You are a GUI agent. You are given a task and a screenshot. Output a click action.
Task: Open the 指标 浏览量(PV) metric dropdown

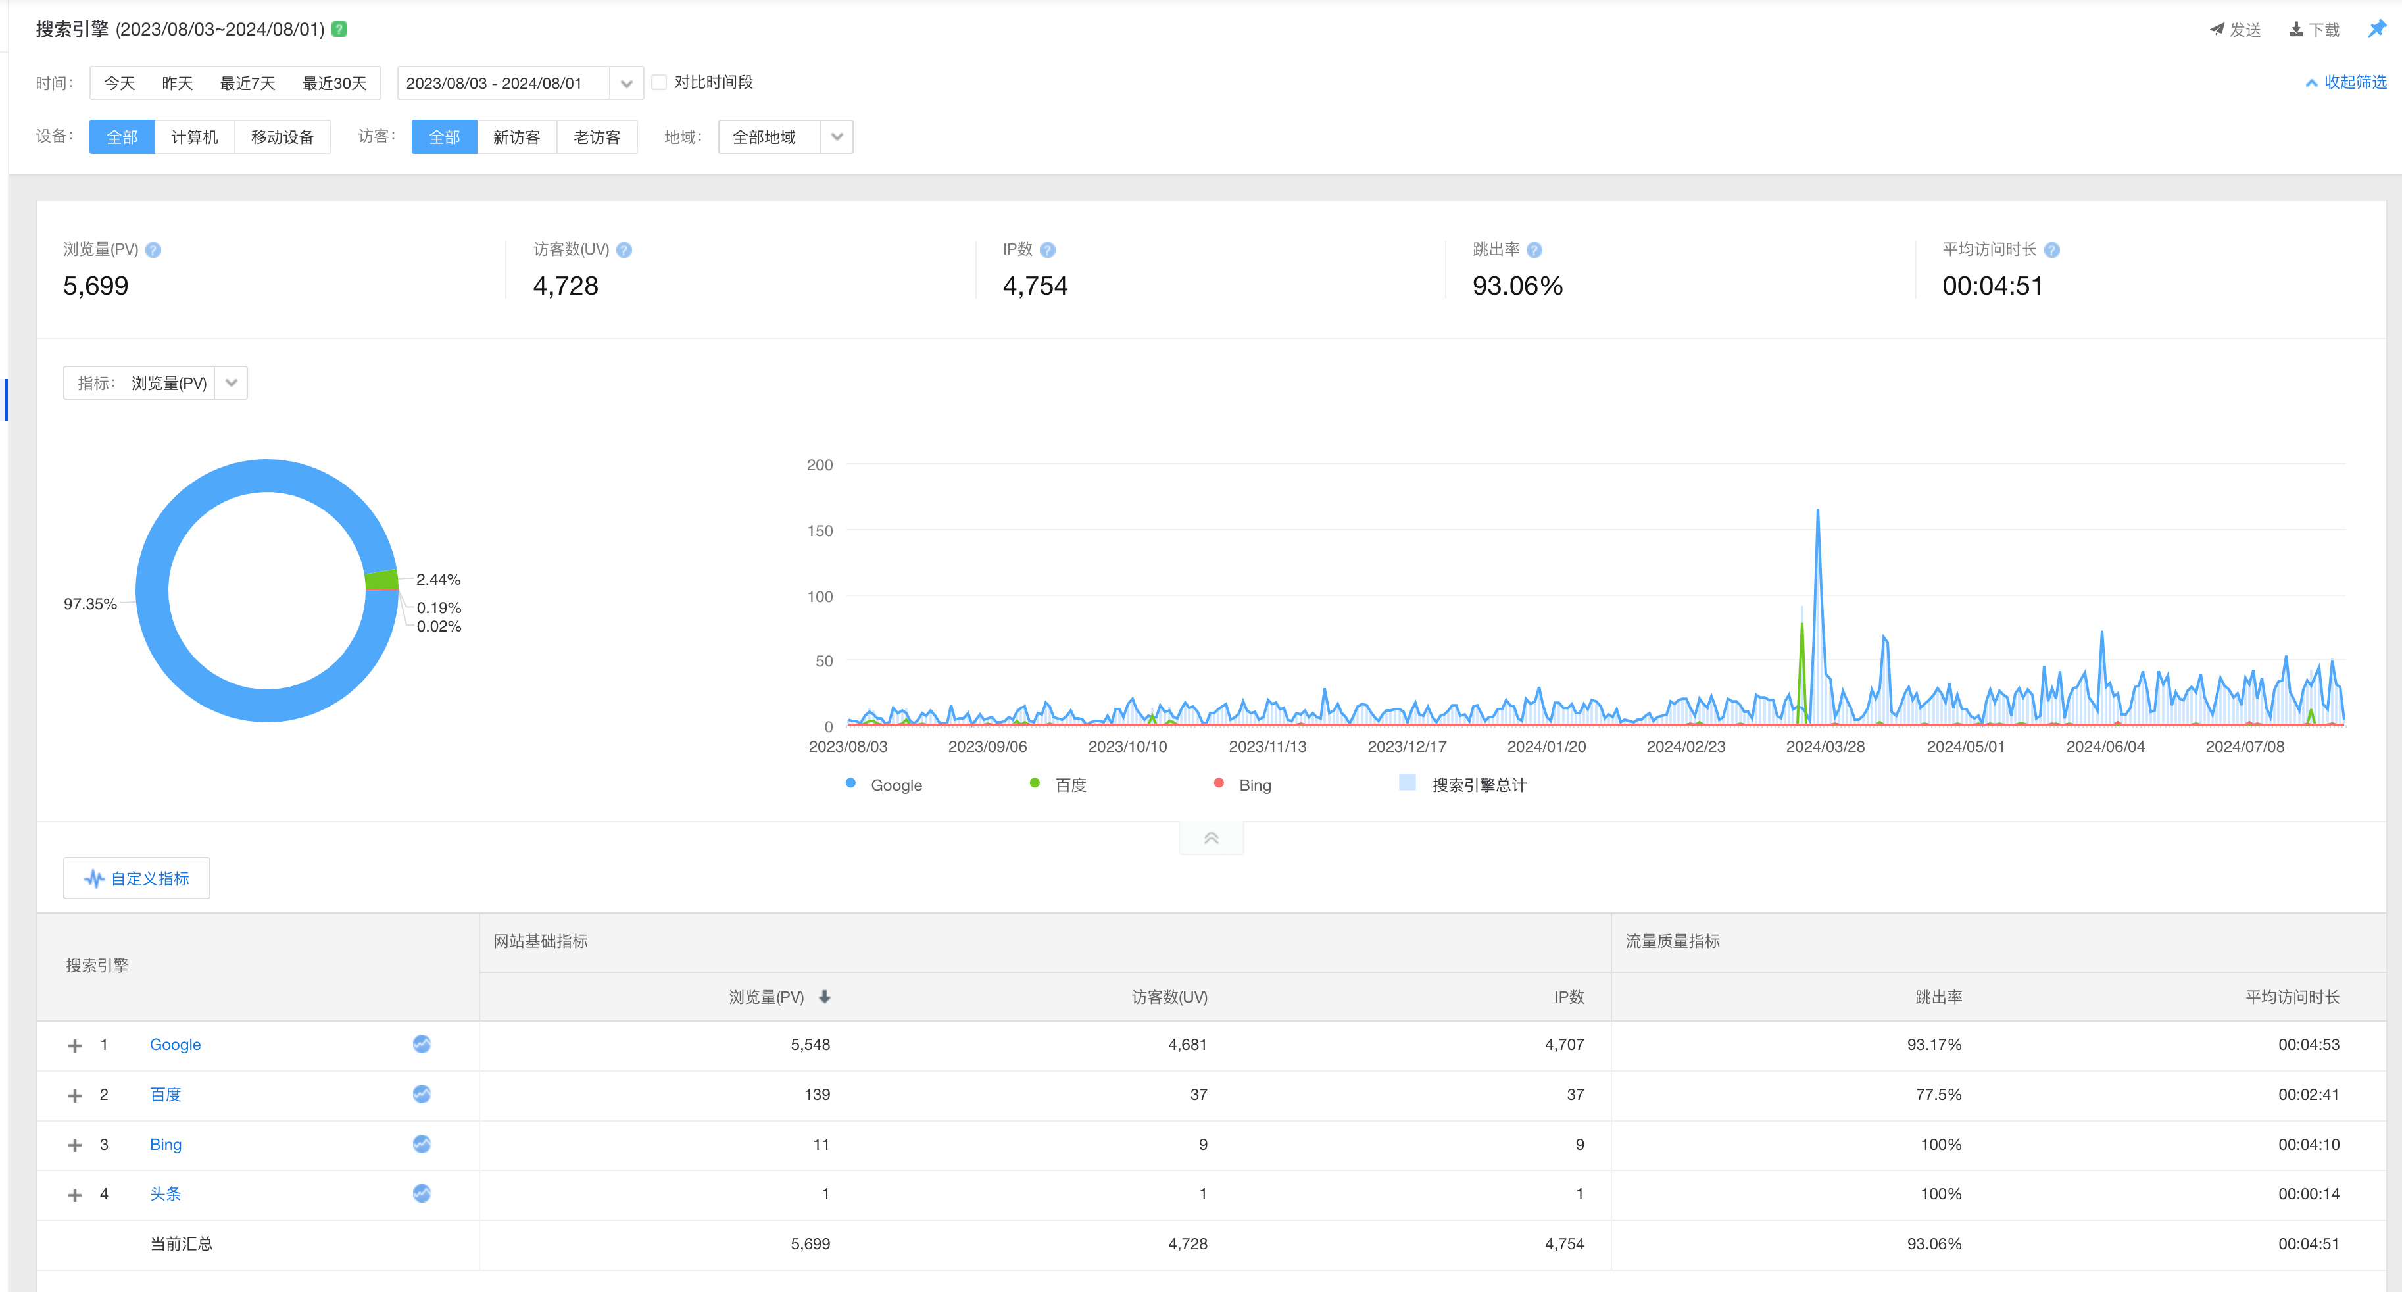155,382
